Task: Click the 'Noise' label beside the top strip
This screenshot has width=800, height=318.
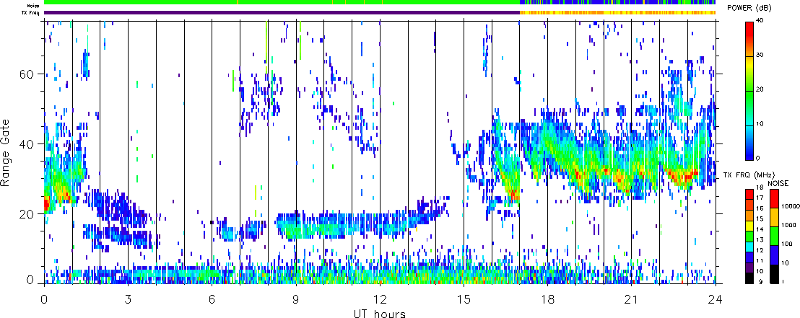Action: point(34,5)
